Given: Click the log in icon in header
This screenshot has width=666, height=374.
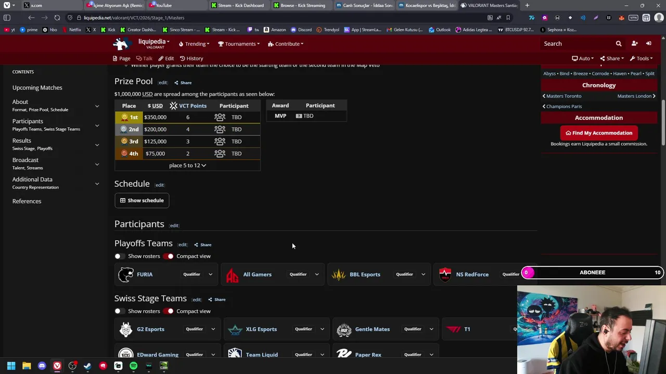Looking at the screenshot, I should (x=649, y=44).
